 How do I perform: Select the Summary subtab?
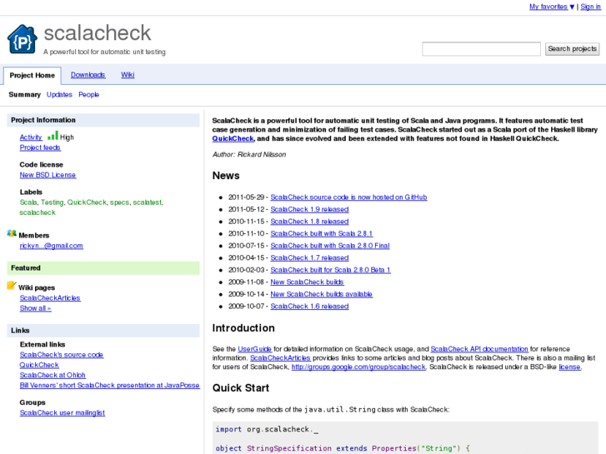(x=25, y=95)
